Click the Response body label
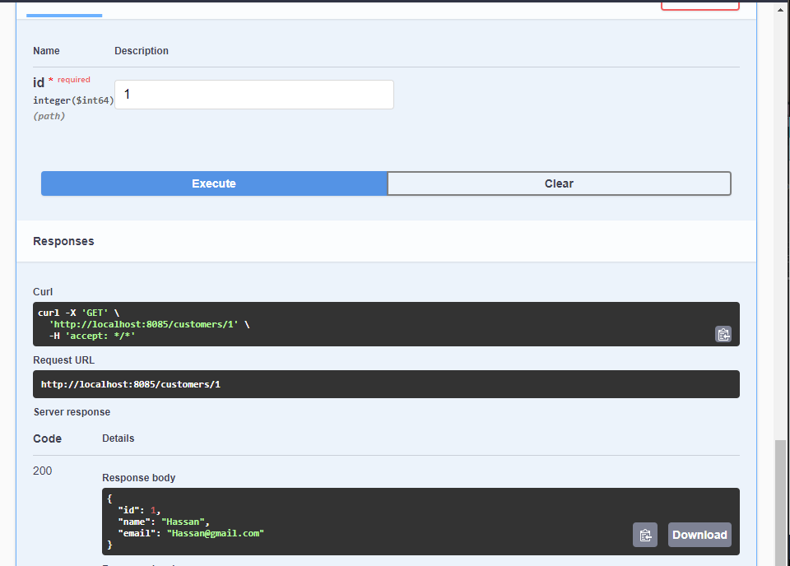 pyautogui.click(x=138, y=478)
